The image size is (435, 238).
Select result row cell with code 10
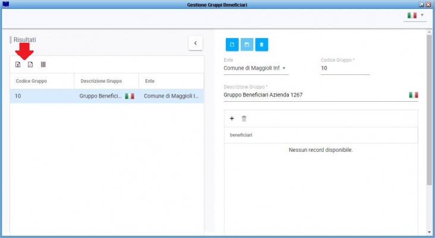(x=42, y=96)
